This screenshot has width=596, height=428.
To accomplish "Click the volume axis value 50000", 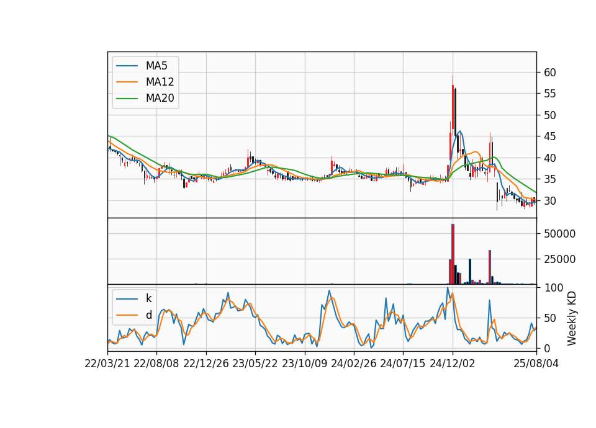I will 559,234.
